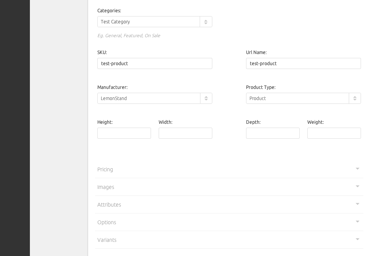Expand the Pricing section

pyautogui.click(x=105, y=169)
